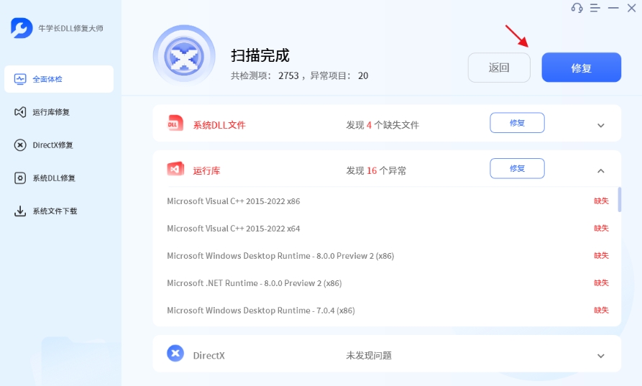642x386 pixels.
Task: Minimize the window with the dash icon
Action: (613, 8)
